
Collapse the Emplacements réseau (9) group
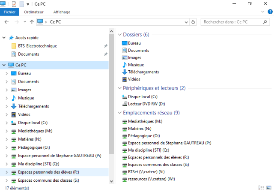[119, 113]
